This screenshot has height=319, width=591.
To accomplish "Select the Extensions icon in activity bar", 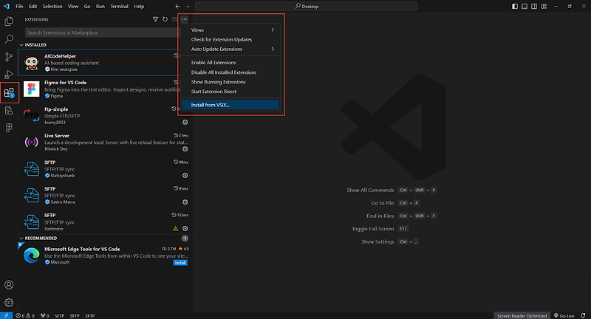I will (x=9, y=92).
